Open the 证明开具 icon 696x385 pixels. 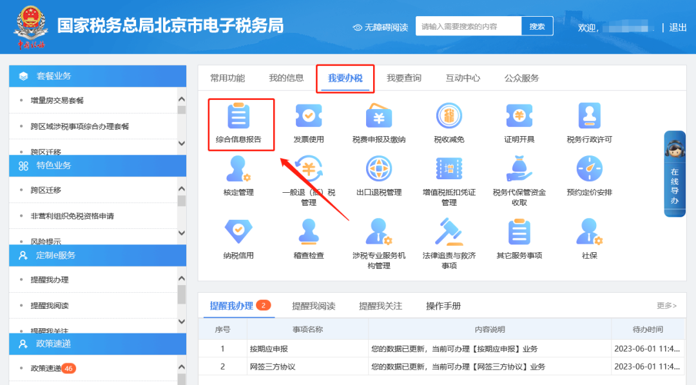(519, 116)
